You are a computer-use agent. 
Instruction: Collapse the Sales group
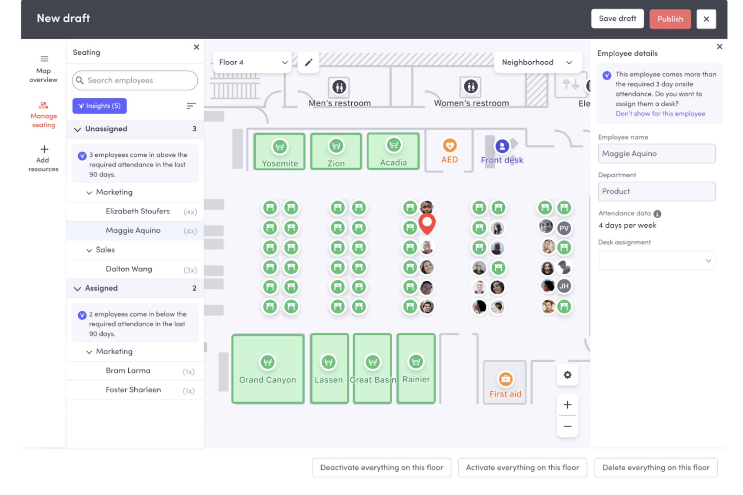pos(89,250)
